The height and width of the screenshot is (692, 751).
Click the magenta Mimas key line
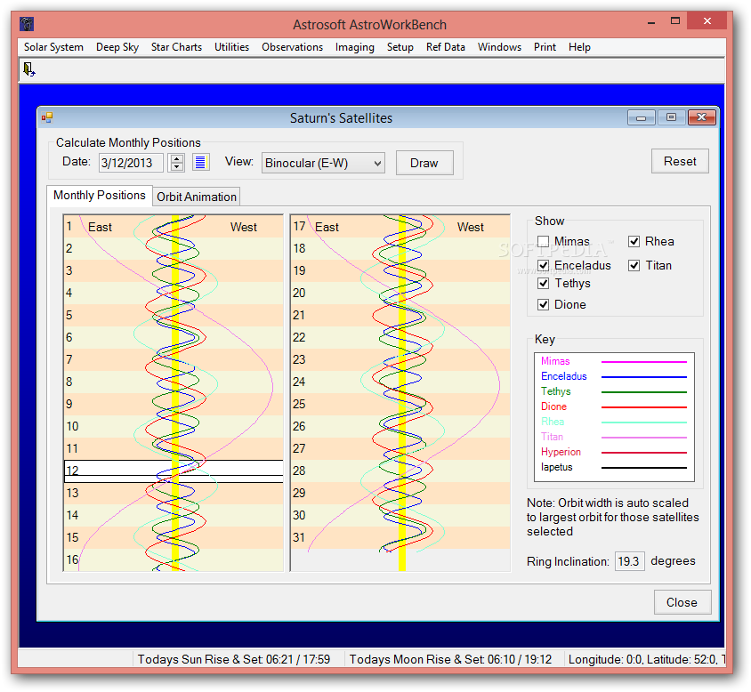tap(643, 361)
